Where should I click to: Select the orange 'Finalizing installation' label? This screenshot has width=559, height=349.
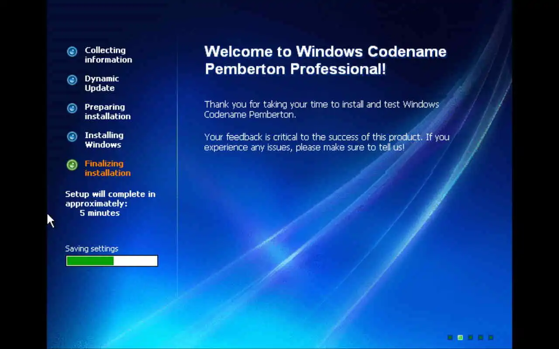(107, 168)
